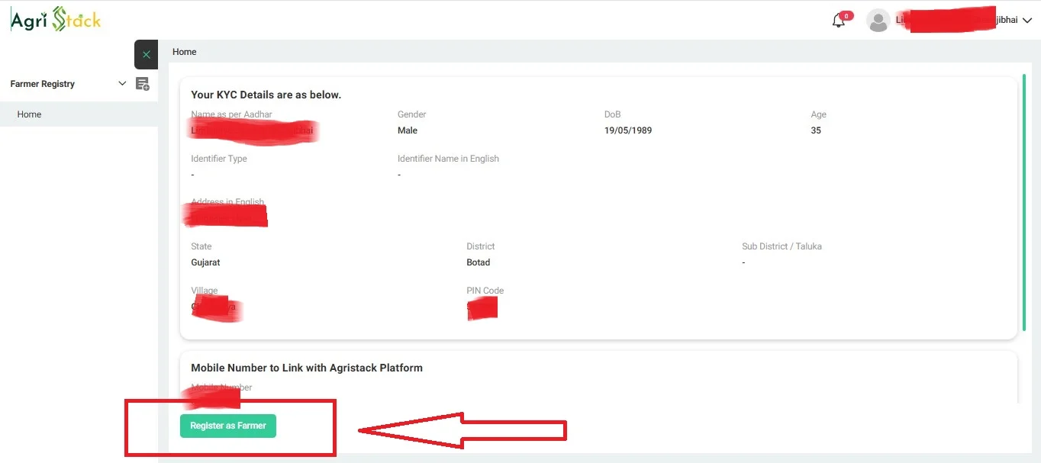Image resolution: width=1041 pixels, height=463 pixels.
Task: Click the "State" field label
Action: click(x=201, y=246)
